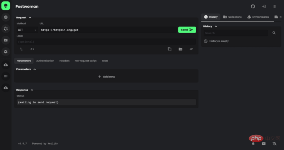Click the green Send button

click(187, 30)
